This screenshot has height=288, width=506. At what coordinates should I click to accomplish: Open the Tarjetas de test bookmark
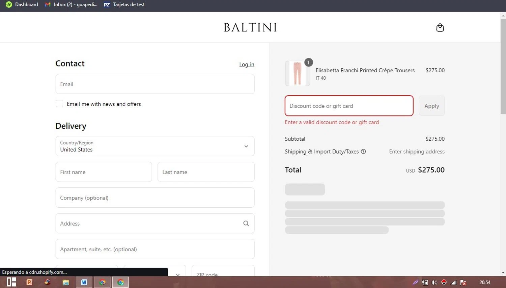click(x=124, y=4)
